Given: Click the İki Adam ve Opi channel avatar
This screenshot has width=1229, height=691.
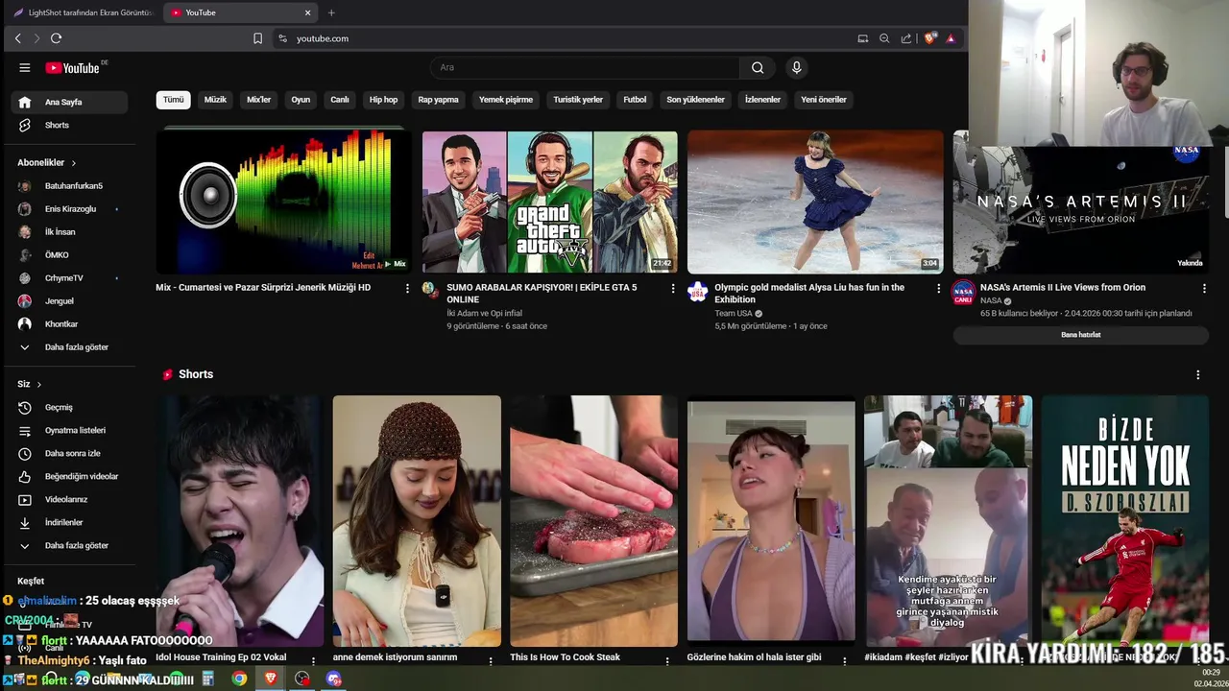Looking at the screenshot, I should (x=429, y=289).
